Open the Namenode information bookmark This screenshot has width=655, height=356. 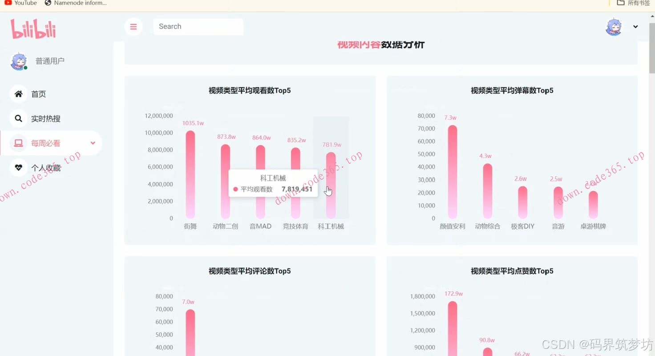point(76,3)
